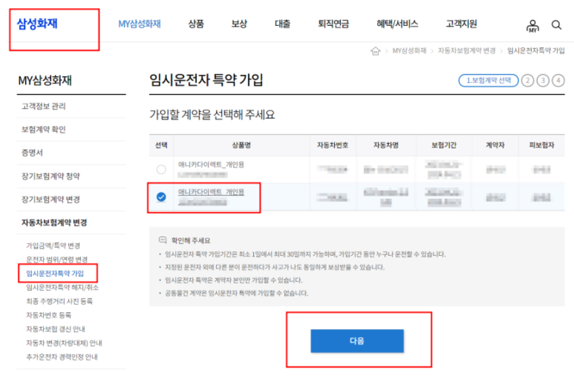Click the 상품명 column header
Screen dimensions: 574x379
(242, 145)
